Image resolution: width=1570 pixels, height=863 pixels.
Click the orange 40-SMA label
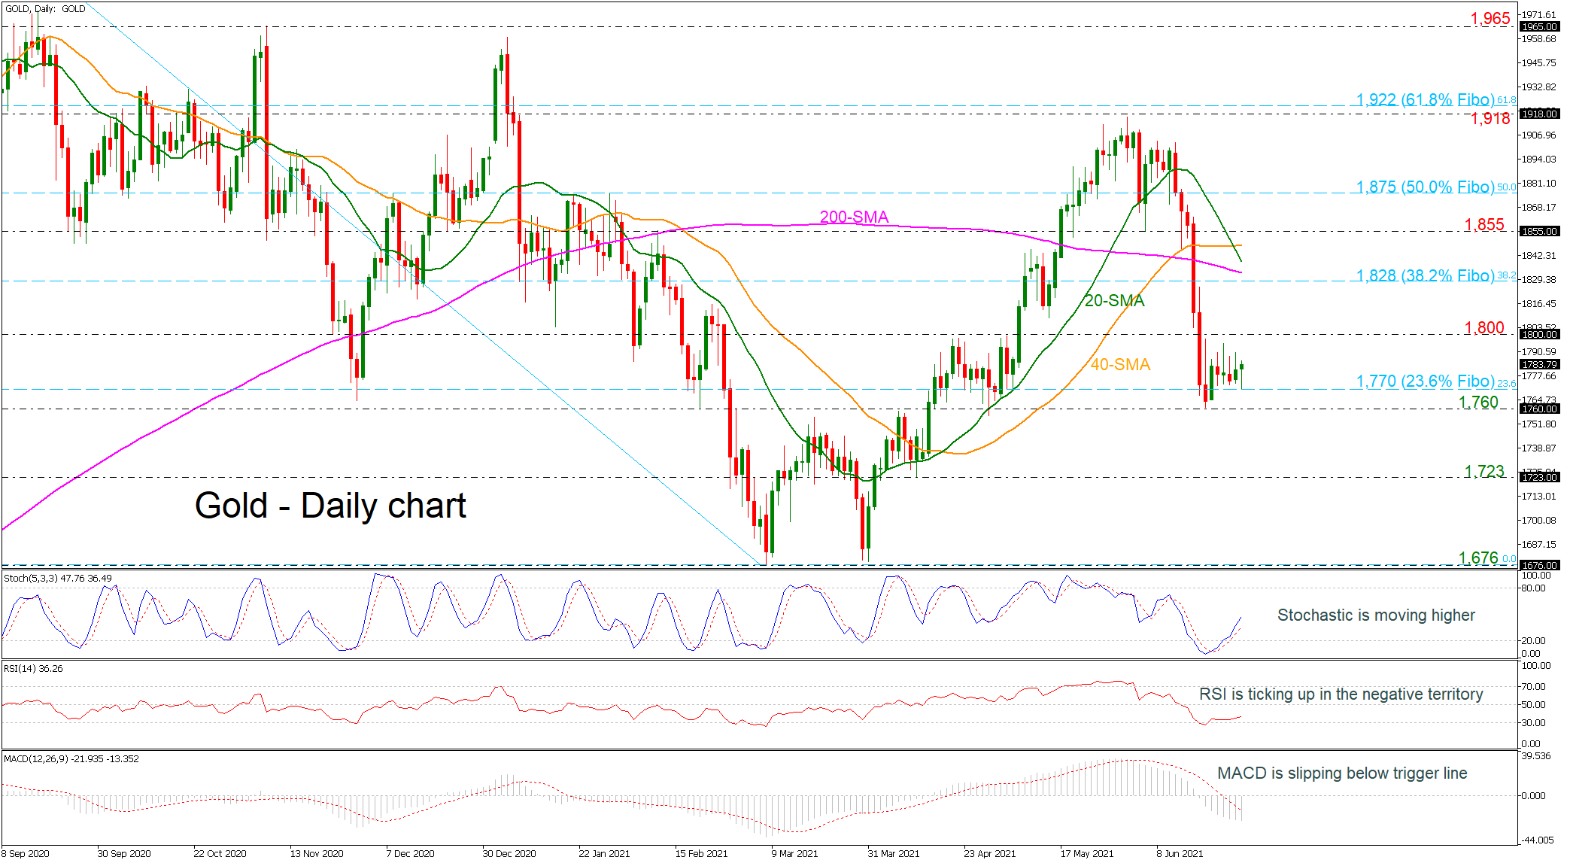click(1120, 364)
